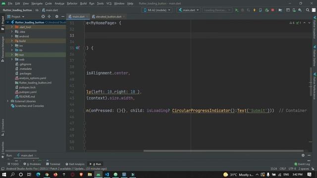The image size is (317, 178).
Task: Expand the android folder
Action: click(12, 36)
